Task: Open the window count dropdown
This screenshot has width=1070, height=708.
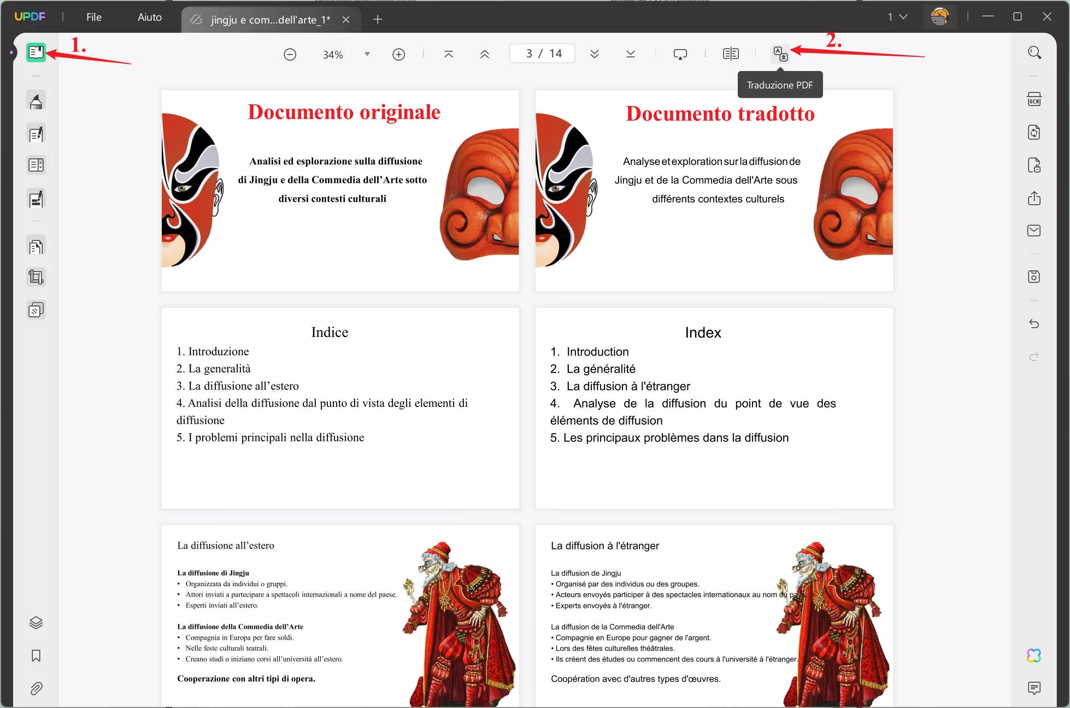Action: point(897,17)
